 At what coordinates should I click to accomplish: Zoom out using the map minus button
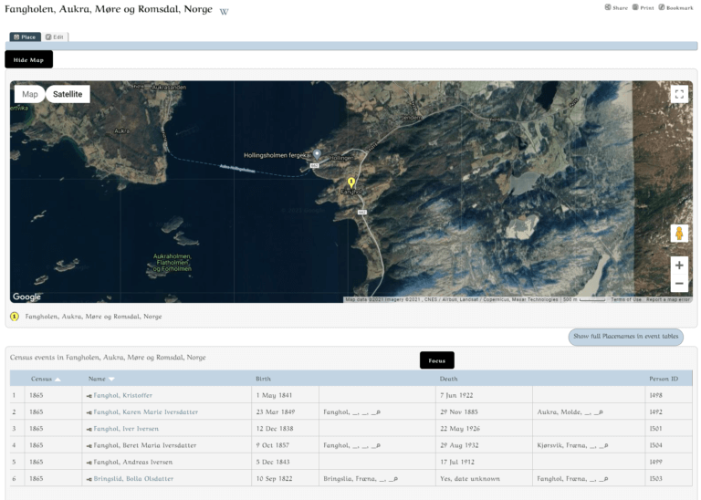pyautogui.click(x=679, y=284)
